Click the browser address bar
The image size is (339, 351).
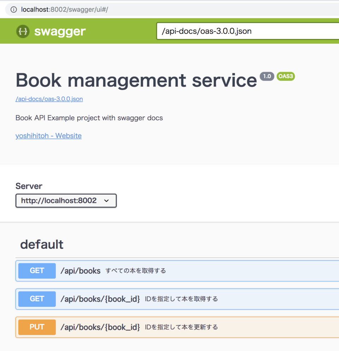(x=106, y=10)
